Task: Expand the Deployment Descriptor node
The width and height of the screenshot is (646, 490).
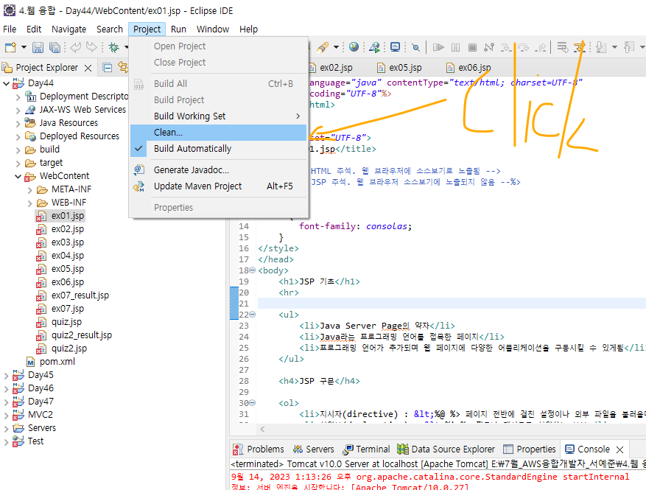Action: pyautogui.click(x=18, y=97)
